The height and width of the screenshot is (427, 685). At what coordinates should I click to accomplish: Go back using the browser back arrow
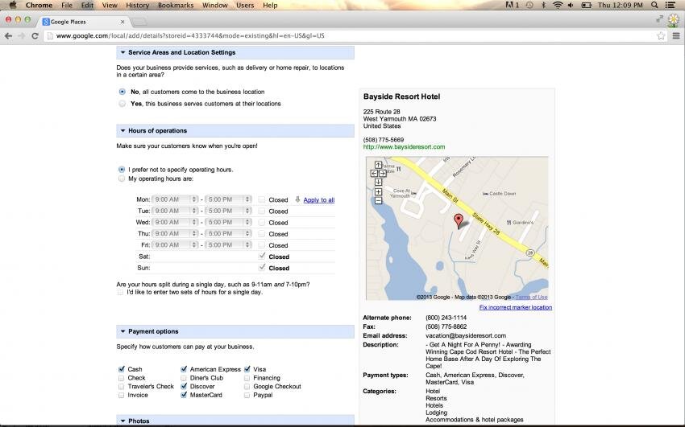point(8,35)
